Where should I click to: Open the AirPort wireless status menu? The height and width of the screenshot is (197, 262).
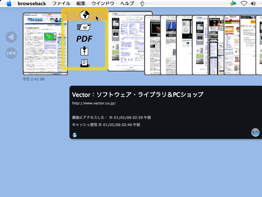click(244, 4)
